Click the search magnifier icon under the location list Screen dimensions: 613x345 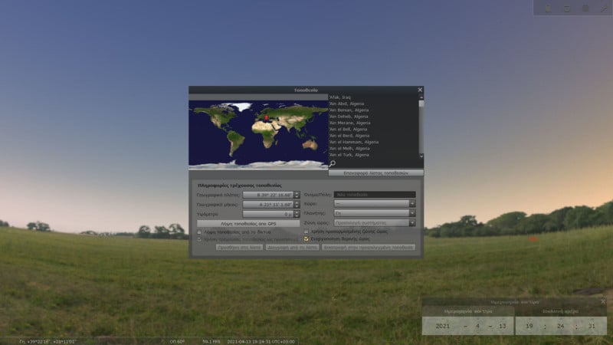332,163
